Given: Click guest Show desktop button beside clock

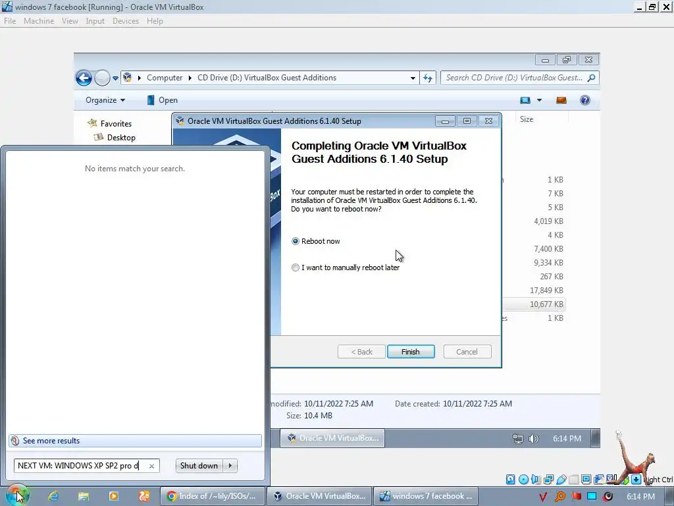Looking at the screenshot, I should tap(595, 438).
